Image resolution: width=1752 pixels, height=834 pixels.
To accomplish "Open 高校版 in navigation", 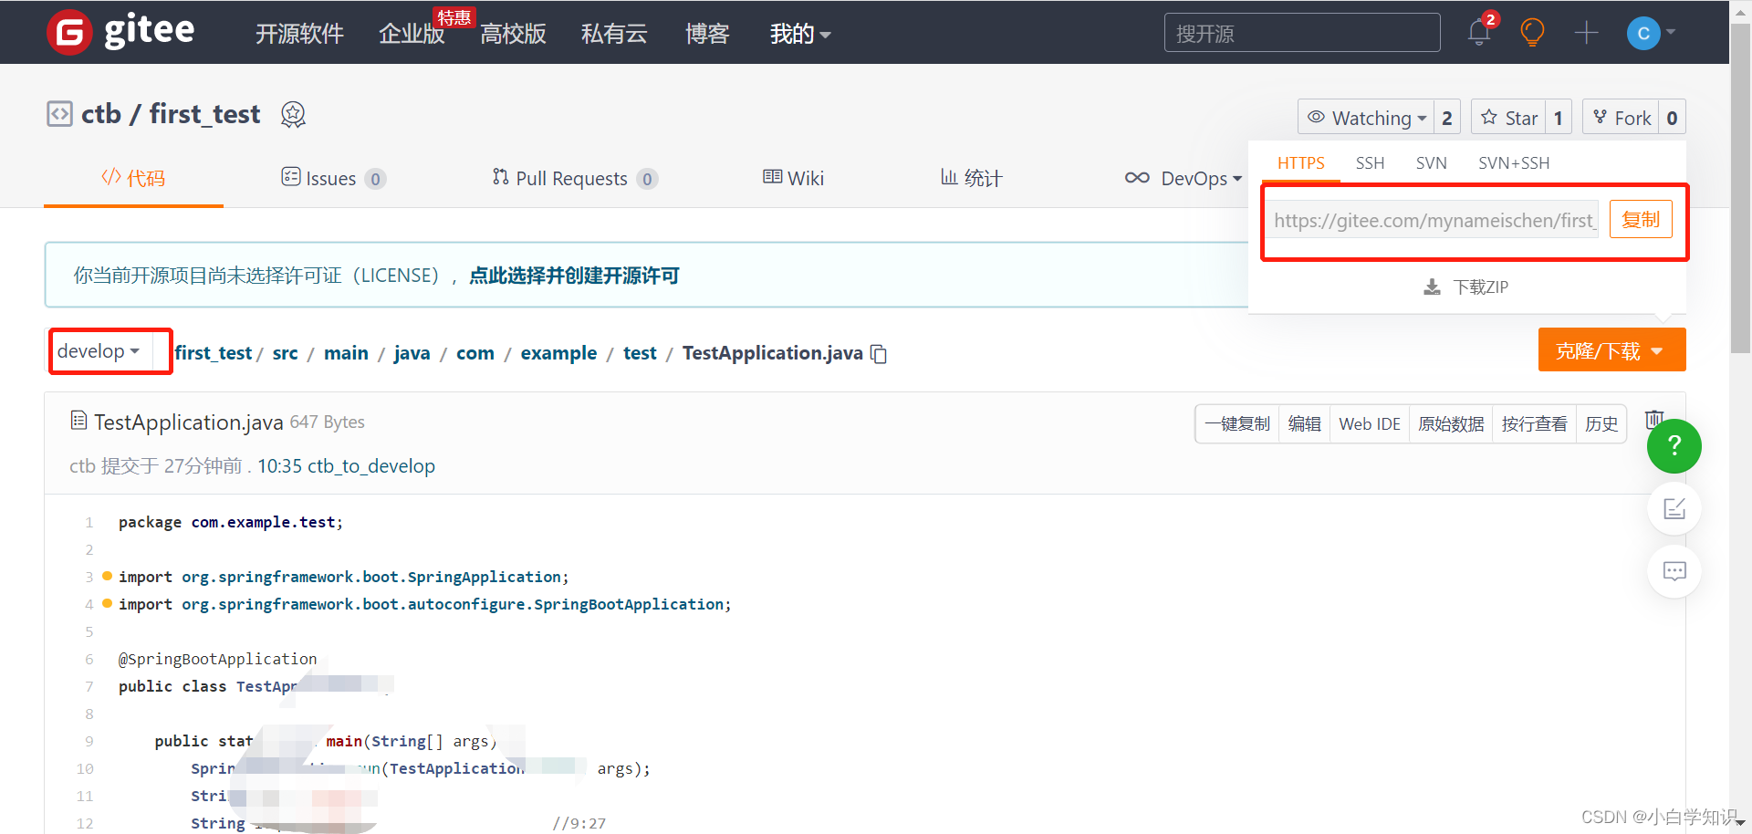I will tap(513, 34).
